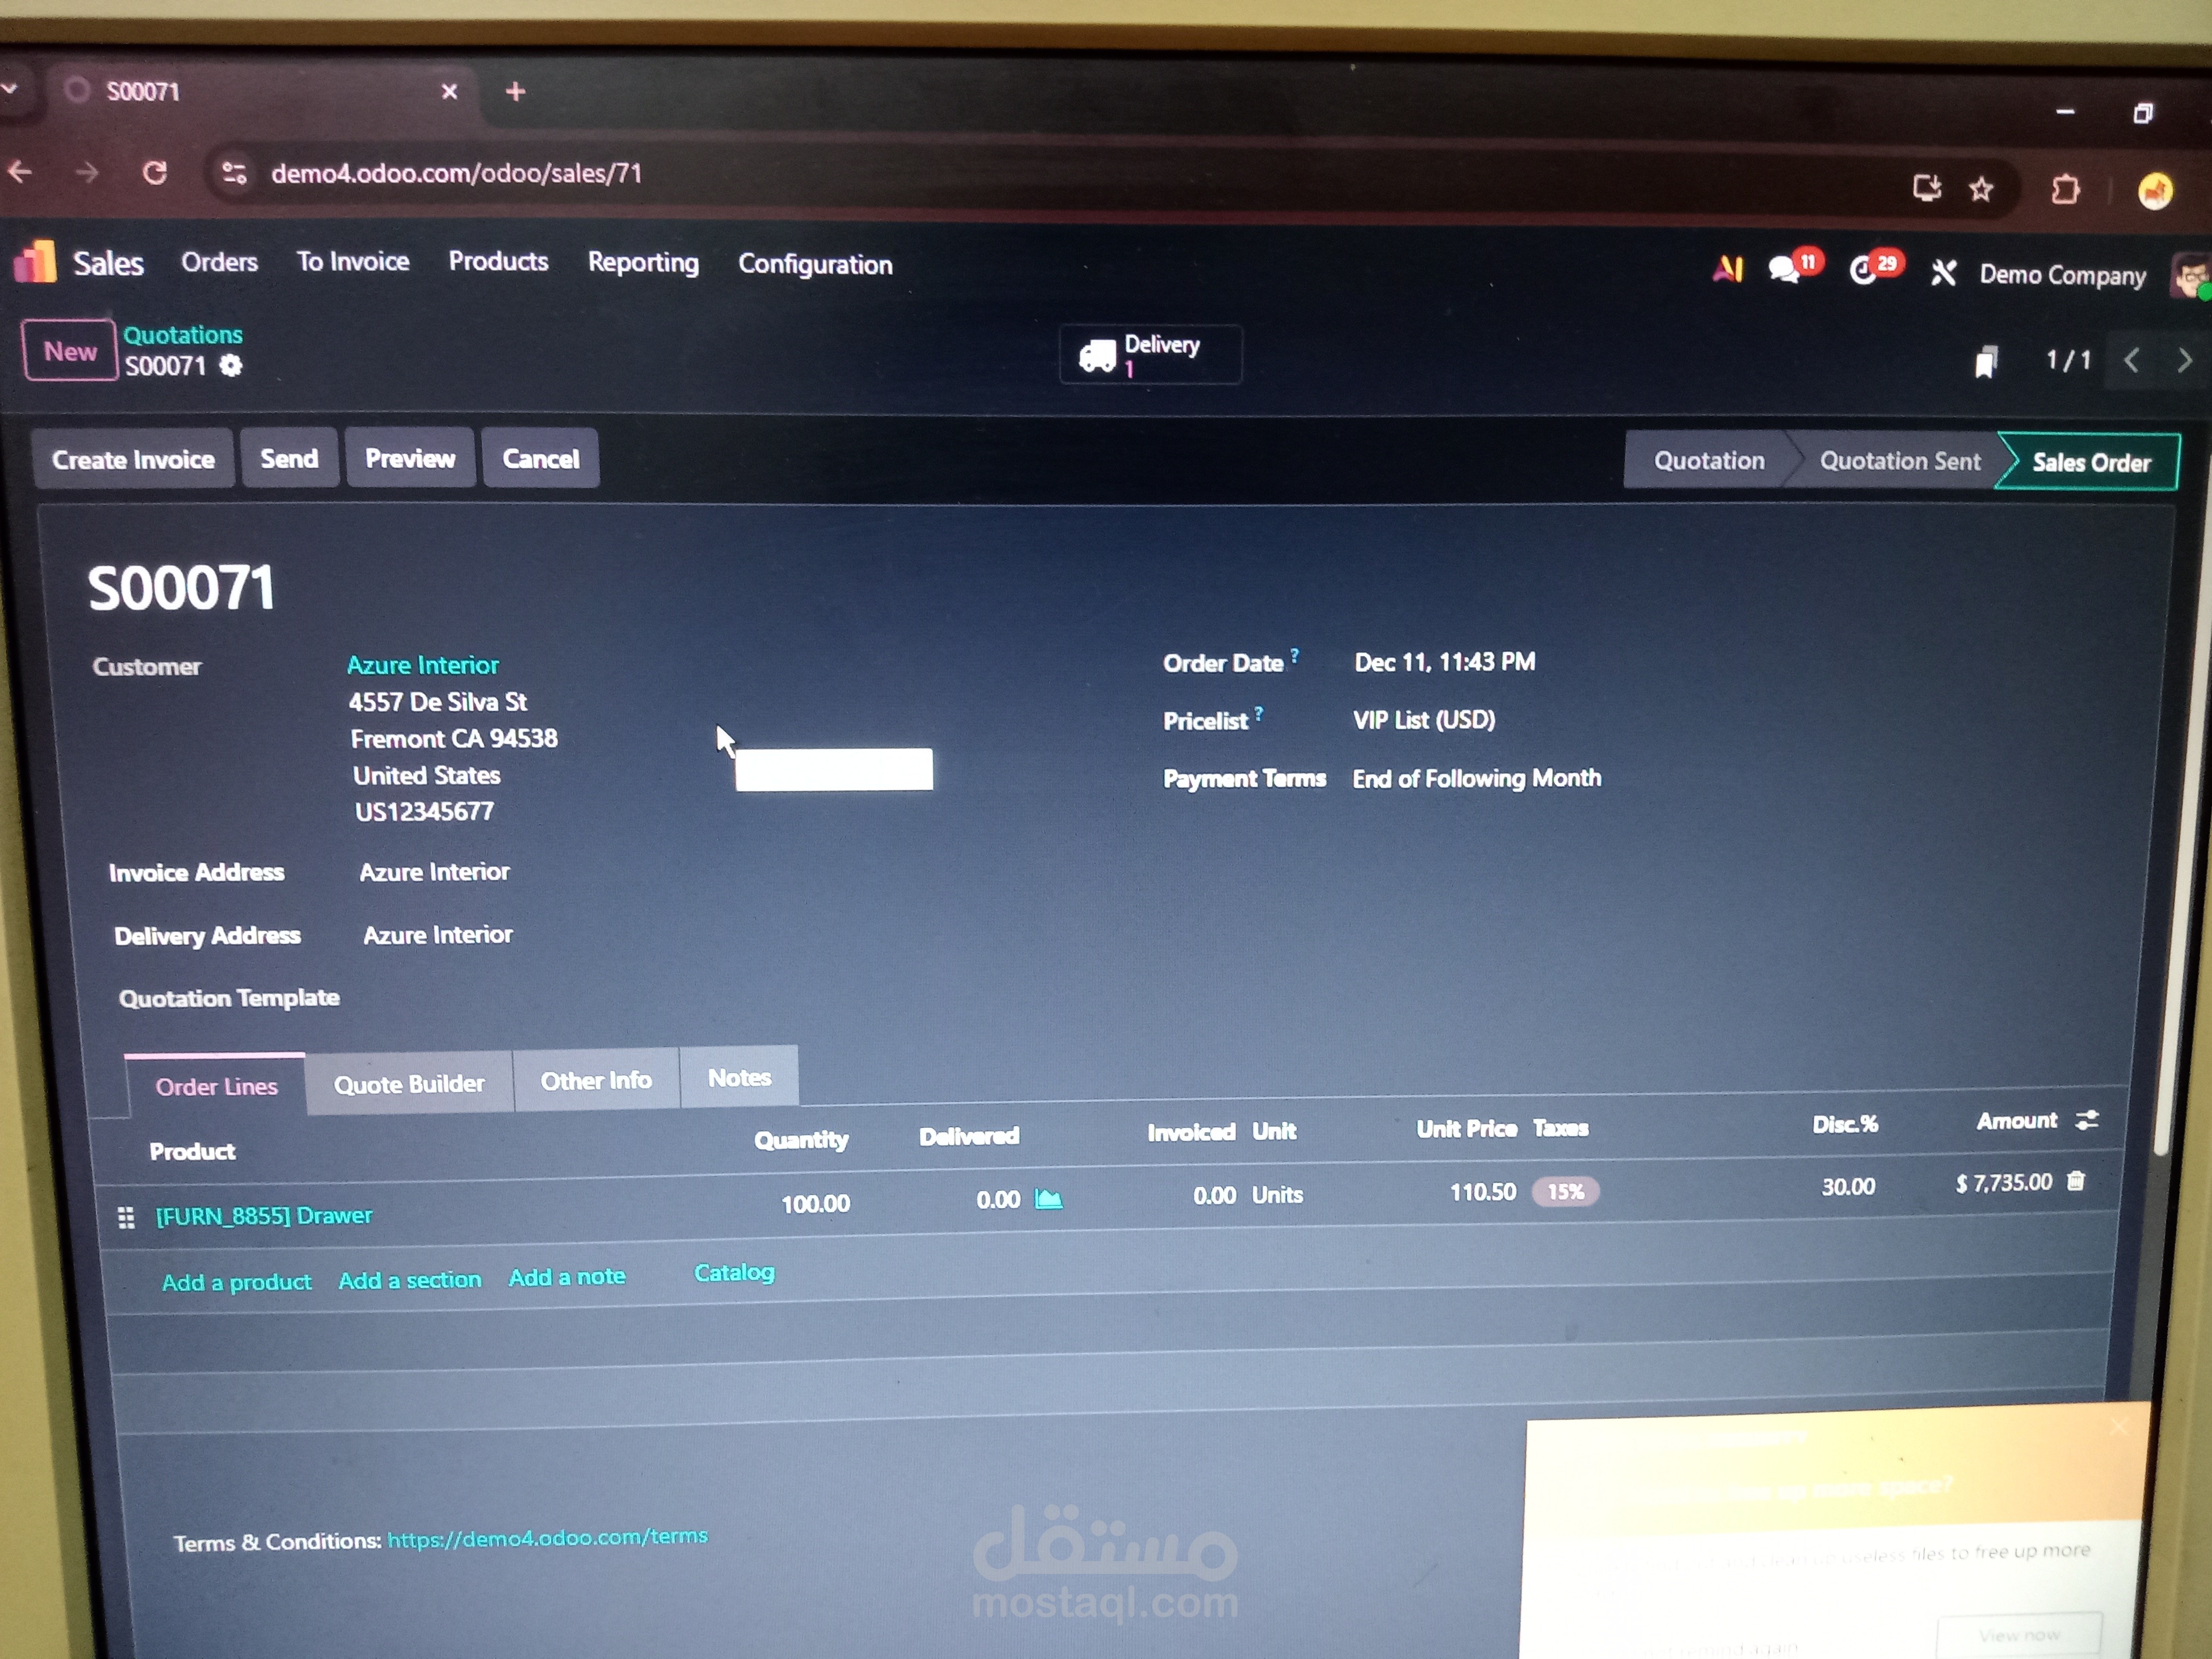Open the Catalog link
2212x1659 pixels.
pyautogui.click(x=734, y=1273)
